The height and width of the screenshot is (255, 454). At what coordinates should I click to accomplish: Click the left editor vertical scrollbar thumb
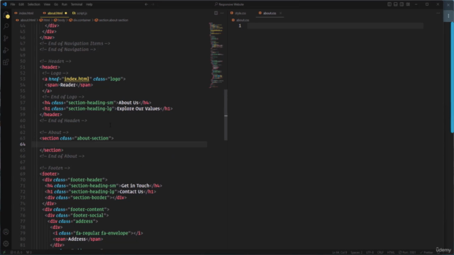pyautogui.click(x=226, y=115)
